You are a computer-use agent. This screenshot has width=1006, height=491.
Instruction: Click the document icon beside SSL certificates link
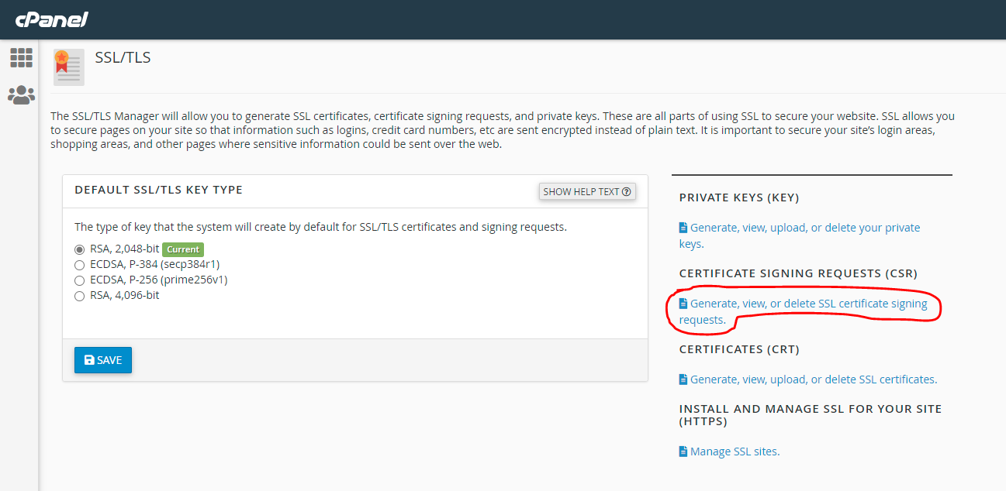click(x=683, y=379)
